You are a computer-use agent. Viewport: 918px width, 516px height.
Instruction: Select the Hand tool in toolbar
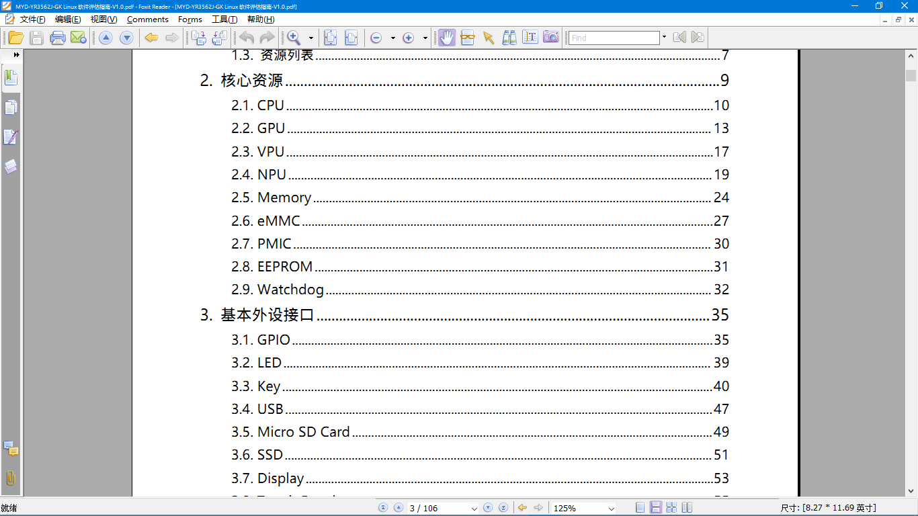coord(447,38)
